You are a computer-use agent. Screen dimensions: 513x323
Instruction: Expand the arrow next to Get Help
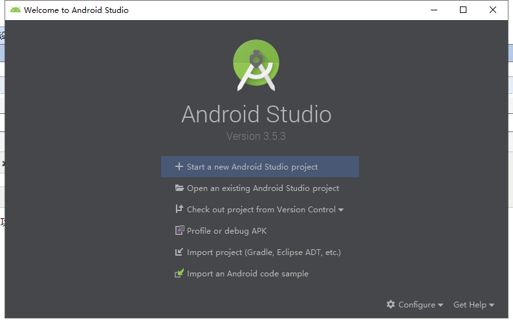(x=492, y=306)
